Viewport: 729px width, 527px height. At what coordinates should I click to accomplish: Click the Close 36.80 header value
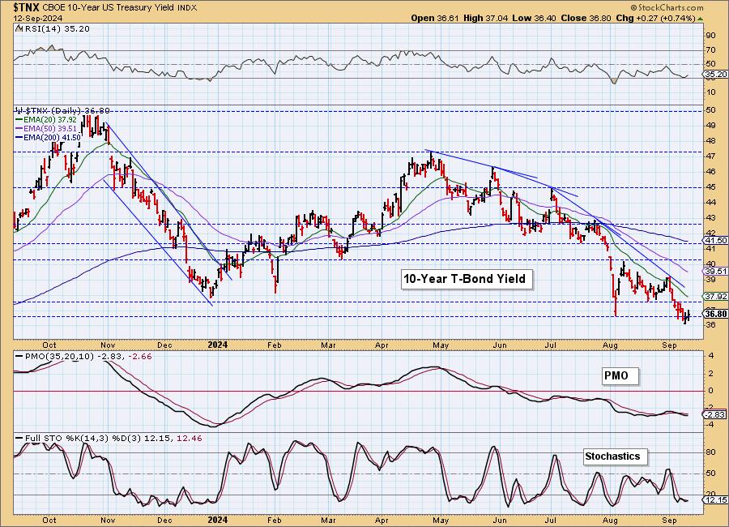coord(586,18)
